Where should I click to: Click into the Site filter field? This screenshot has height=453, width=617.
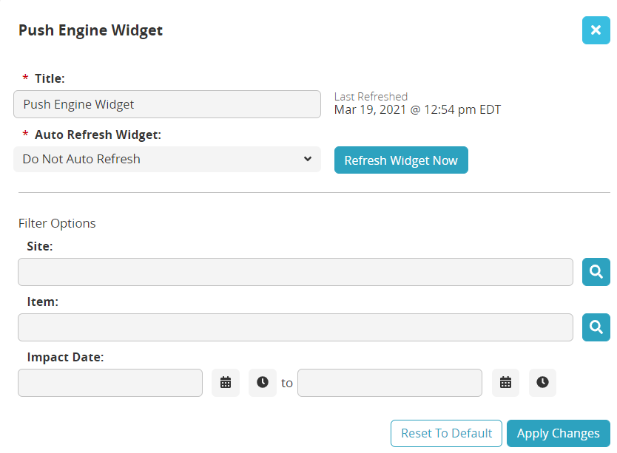tap(295, 272)
